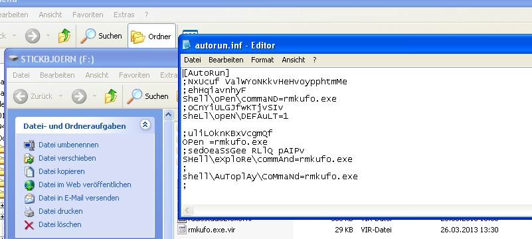This screenshot has width=532, height=239.
Task: Open Ansicht menu in STICKBJOERN window
Action: [x=97, y=75]
